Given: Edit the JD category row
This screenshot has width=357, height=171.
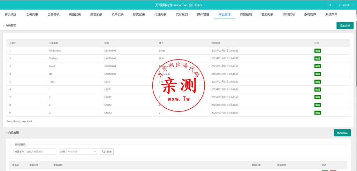Looking at the screenshot, I should (x=318, y=74).
